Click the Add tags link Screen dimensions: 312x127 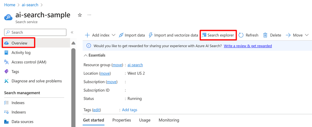pyautogui.click(x=130, y=110)
